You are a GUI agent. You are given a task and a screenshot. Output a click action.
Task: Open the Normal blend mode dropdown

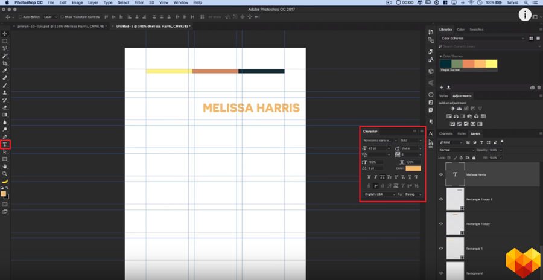[x=456, y=150]
